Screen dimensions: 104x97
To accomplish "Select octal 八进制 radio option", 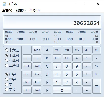I will click(x=12, y=60).
